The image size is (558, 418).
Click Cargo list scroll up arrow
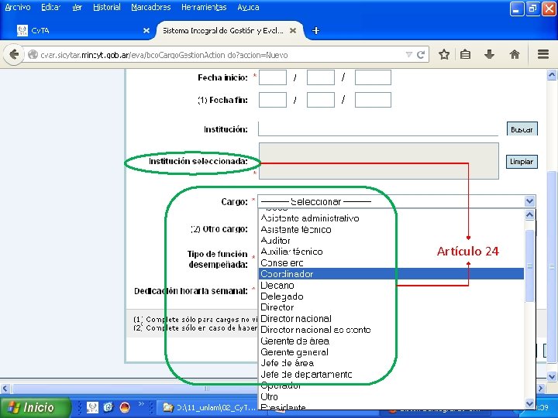click(x=529, y=215)
